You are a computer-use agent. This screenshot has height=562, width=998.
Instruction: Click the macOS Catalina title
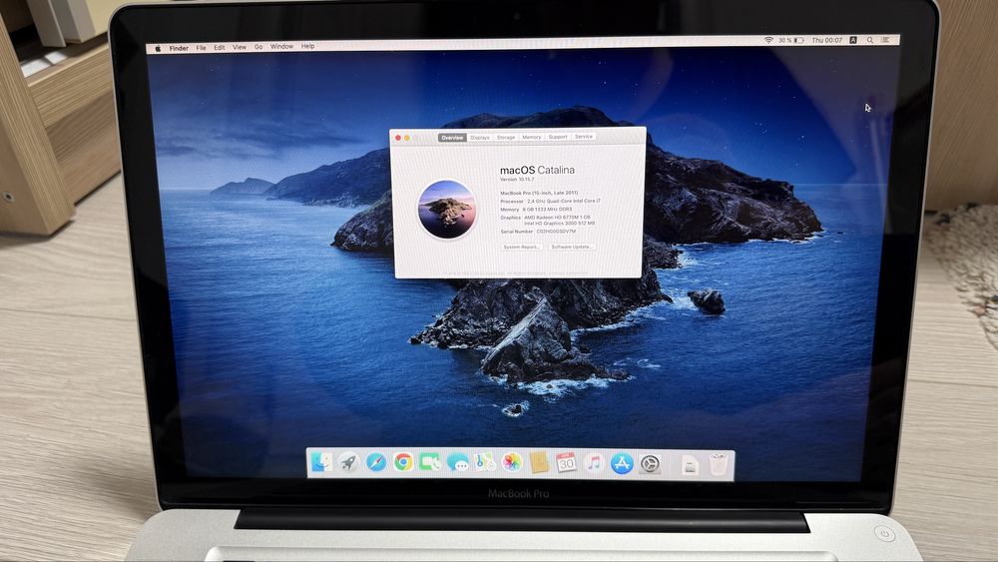(537, 170)
